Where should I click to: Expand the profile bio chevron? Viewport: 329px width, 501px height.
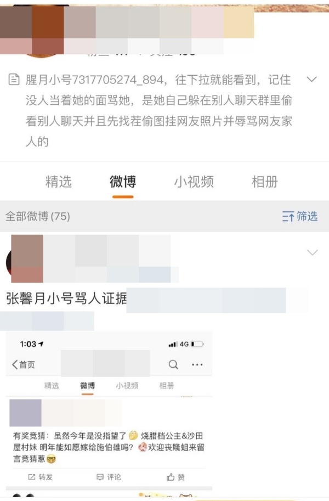(311, 79)
